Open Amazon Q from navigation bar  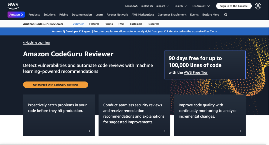pos(16,15)
